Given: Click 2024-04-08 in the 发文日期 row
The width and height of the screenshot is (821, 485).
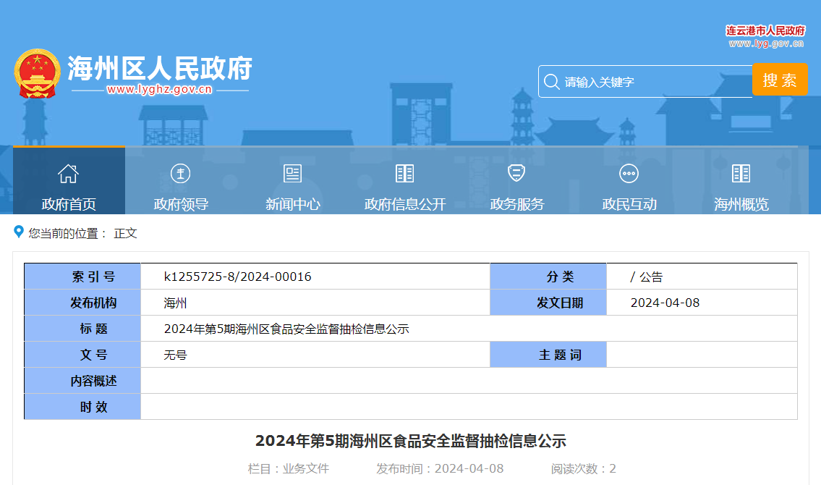Looking at the screenshot, I should tap(665, 303).
